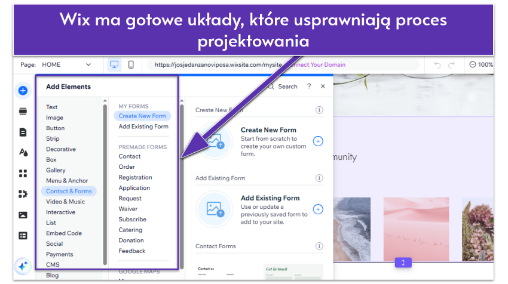Select Decorative category
Viewport: 508px width, 284px height.
coord(60,149)
